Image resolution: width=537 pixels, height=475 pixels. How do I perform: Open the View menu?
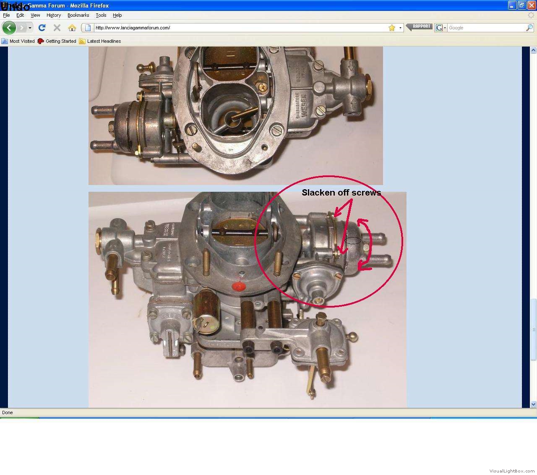[x=35, y=15]
